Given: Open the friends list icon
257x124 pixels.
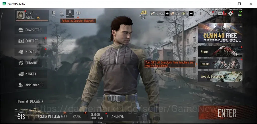Looking at the screenshot, I should pyautogui.click(x=211, y=14).
